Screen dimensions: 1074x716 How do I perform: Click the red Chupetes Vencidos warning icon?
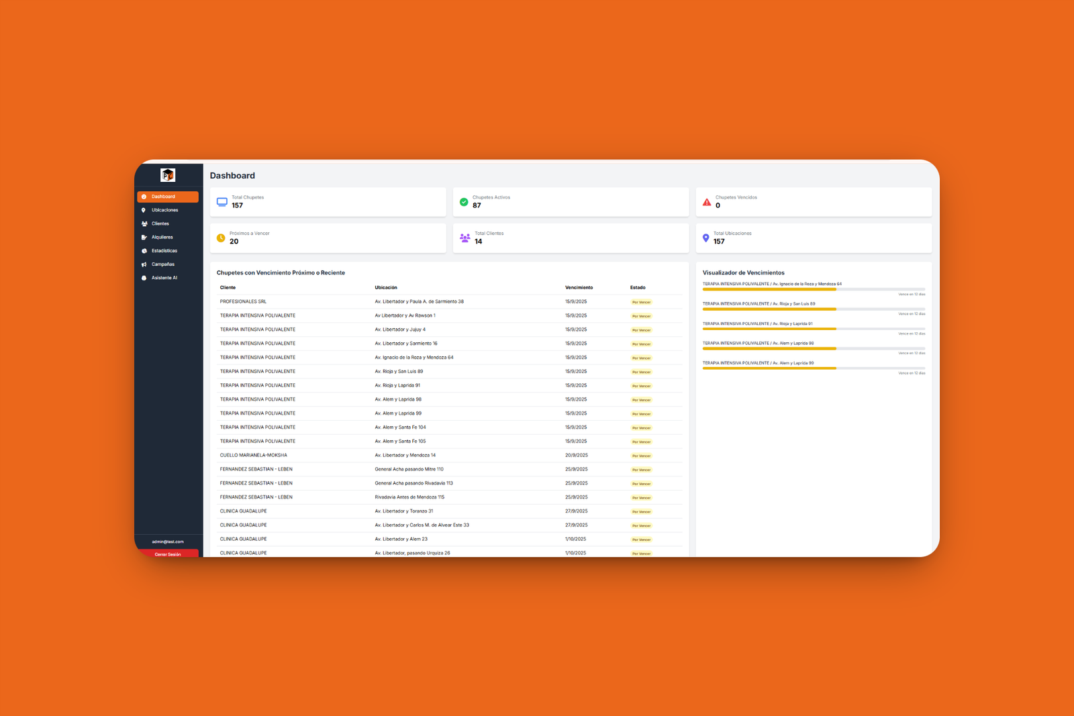[707, 202]
